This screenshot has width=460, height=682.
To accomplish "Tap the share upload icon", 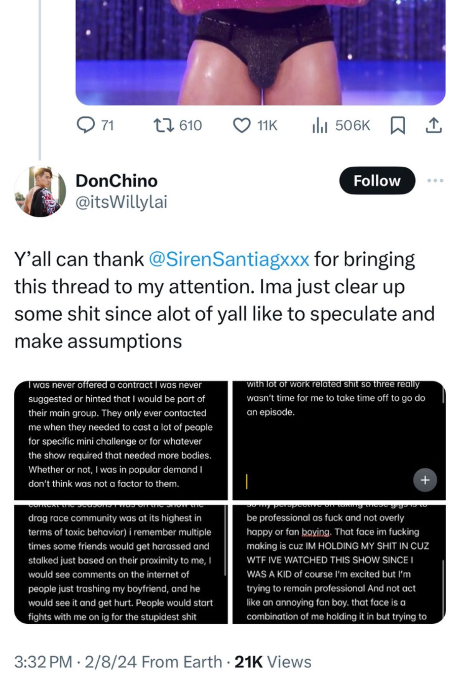I will point(434,125).
